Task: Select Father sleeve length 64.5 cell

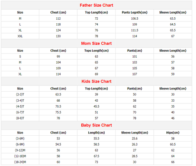Action: (173, 24)
